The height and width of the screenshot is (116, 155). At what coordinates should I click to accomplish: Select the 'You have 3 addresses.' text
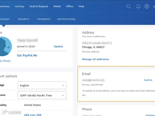pos(94,36)
